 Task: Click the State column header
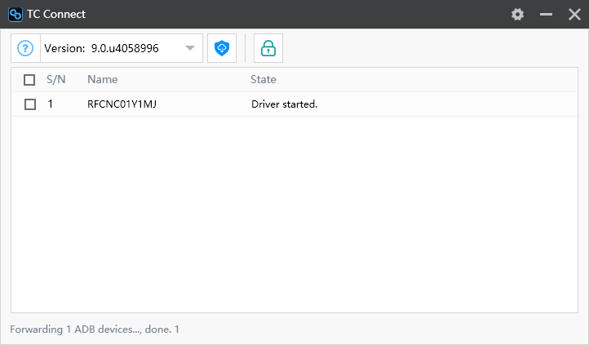tap(263, 80)
